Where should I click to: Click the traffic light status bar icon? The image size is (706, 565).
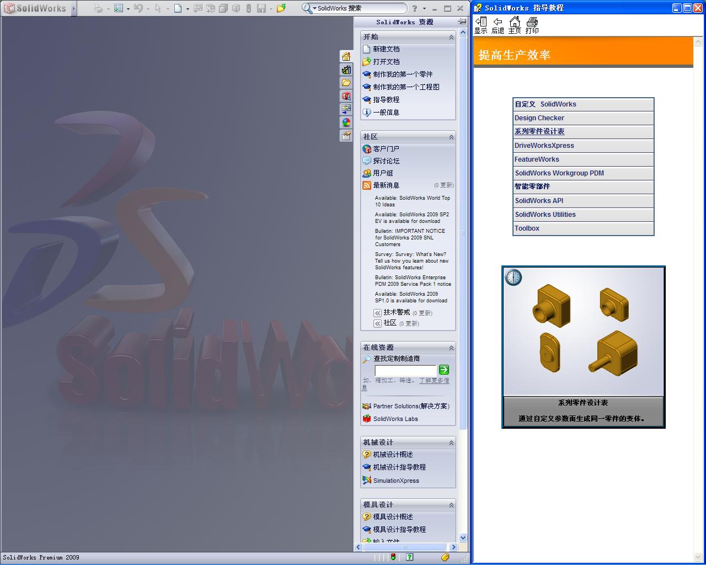pos(393,557)
